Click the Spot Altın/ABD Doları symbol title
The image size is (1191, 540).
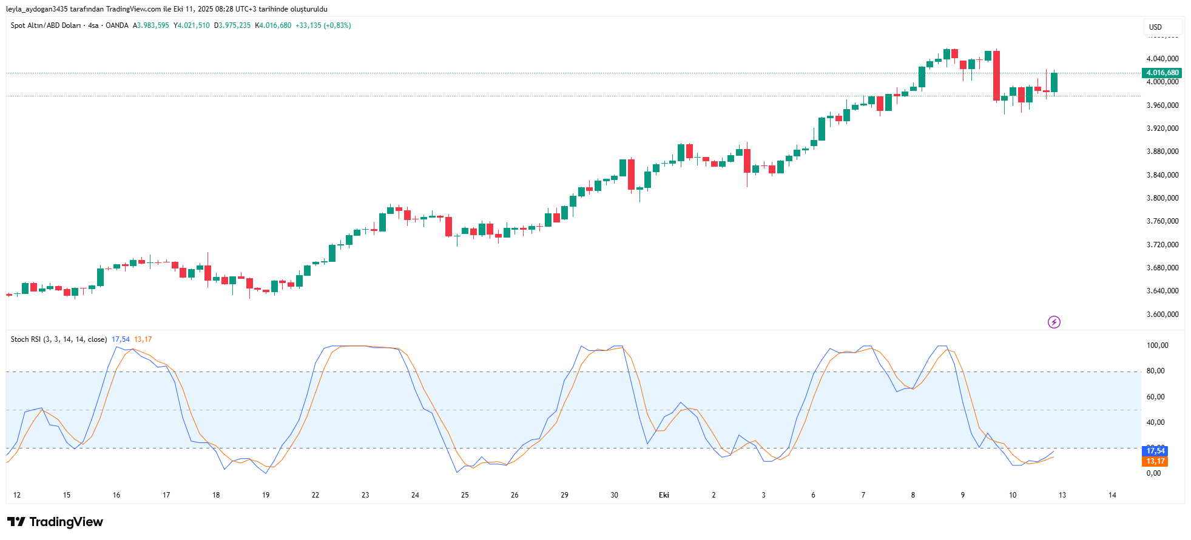pos(46,25)
